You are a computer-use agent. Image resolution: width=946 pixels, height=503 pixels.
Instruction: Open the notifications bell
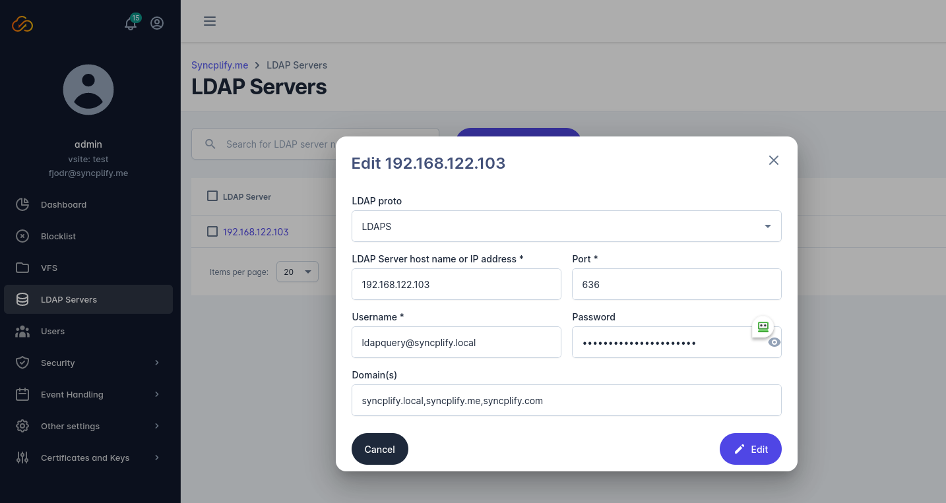pos(131,24)
